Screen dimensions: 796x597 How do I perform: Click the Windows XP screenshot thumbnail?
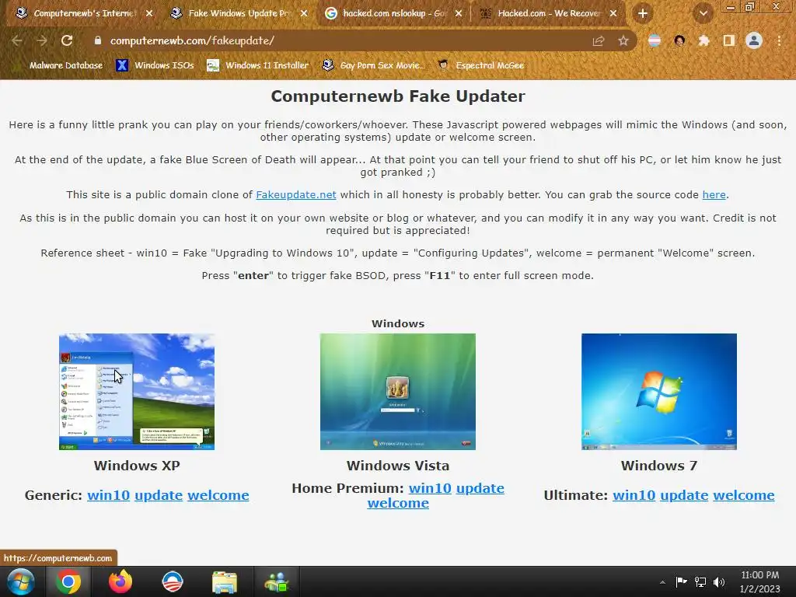tap(137, 392)
